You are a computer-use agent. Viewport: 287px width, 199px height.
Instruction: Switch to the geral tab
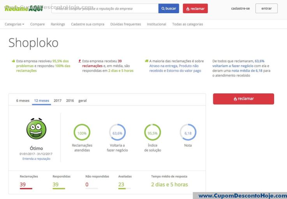pos(83,101)
